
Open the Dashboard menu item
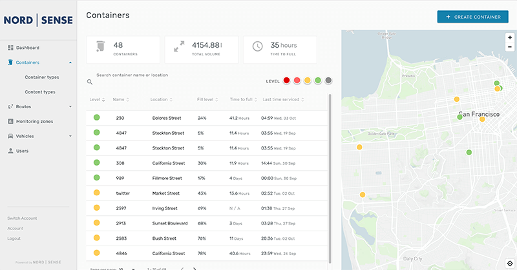(28, 48)
